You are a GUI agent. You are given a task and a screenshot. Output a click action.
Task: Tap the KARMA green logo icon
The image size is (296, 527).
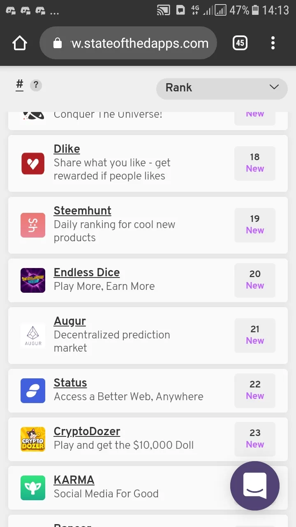[33, 488]
